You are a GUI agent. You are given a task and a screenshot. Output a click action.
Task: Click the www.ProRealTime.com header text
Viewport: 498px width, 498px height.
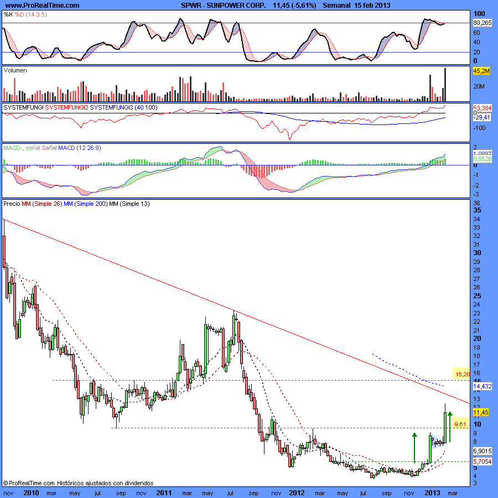[x=42, y=6]
